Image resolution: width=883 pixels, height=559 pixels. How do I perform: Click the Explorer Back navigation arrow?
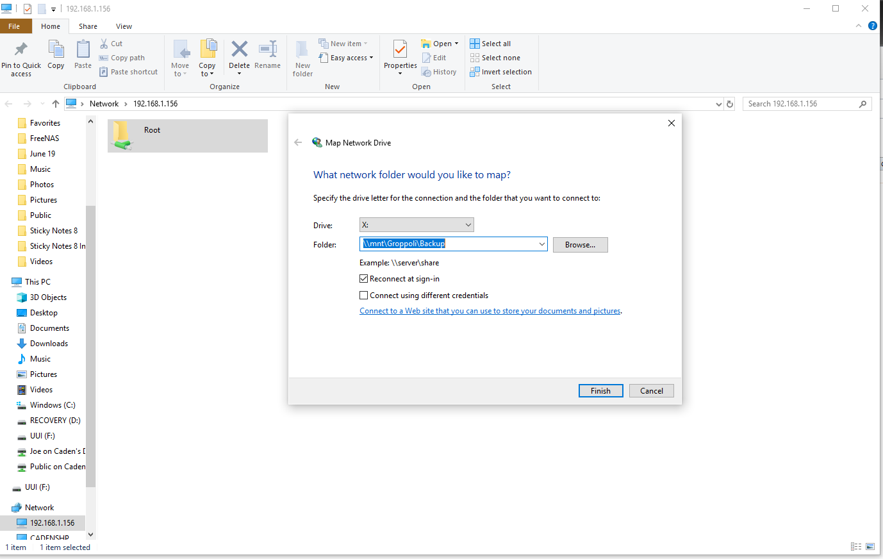(x=8, y=104)
